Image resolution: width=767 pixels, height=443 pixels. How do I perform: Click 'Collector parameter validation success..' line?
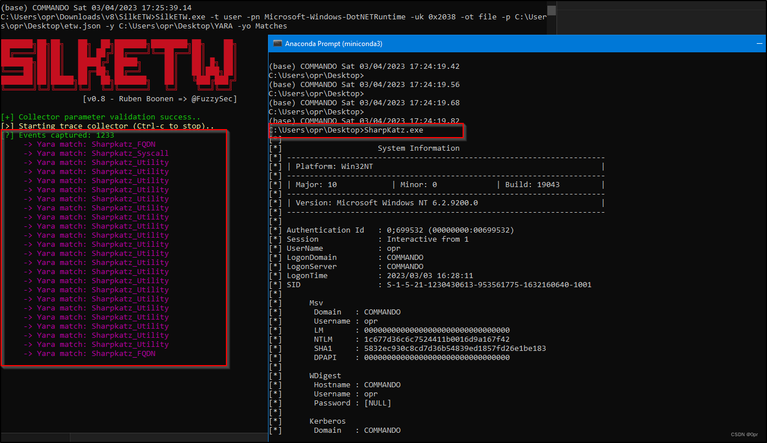[101, 117]
